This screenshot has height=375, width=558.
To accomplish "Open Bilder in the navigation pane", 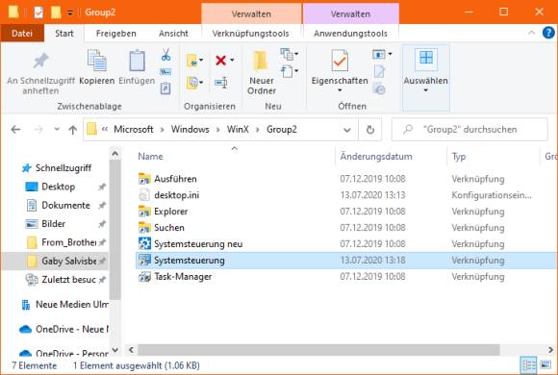I will [x=53, y=224].
